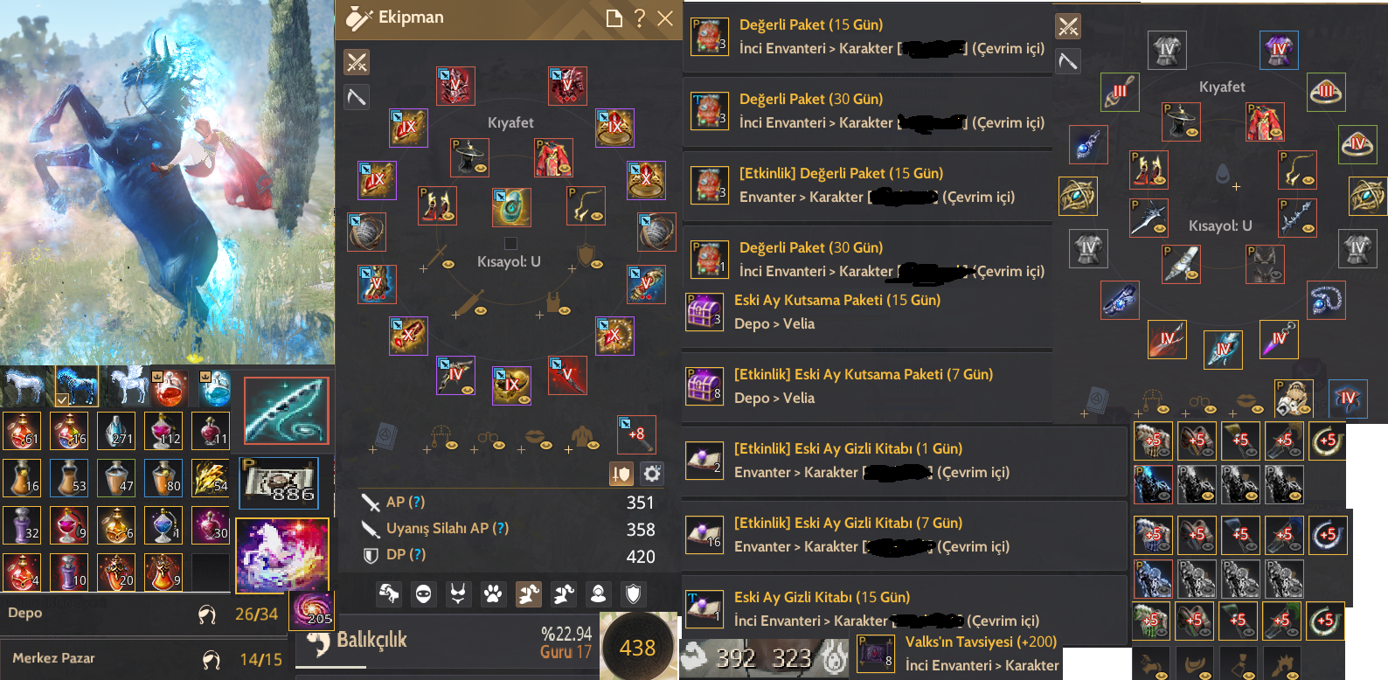1388x680 pixels.
Task: Tick the small checkbox above Kısayol: U
Action: 510,243
